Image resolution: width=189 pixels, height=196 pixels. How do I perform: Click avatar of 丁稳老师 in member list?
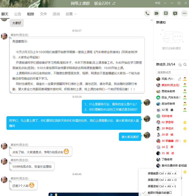(158, 159)
